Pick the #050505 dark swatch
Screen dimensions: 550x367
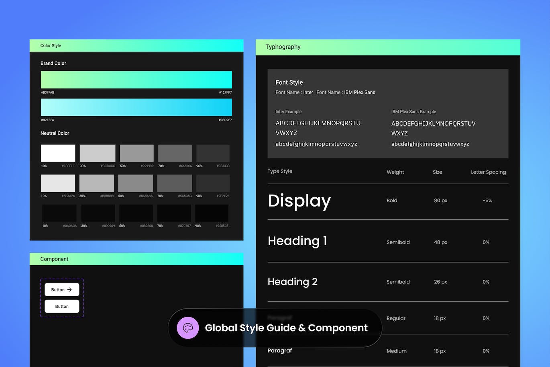tap(212, 213)
